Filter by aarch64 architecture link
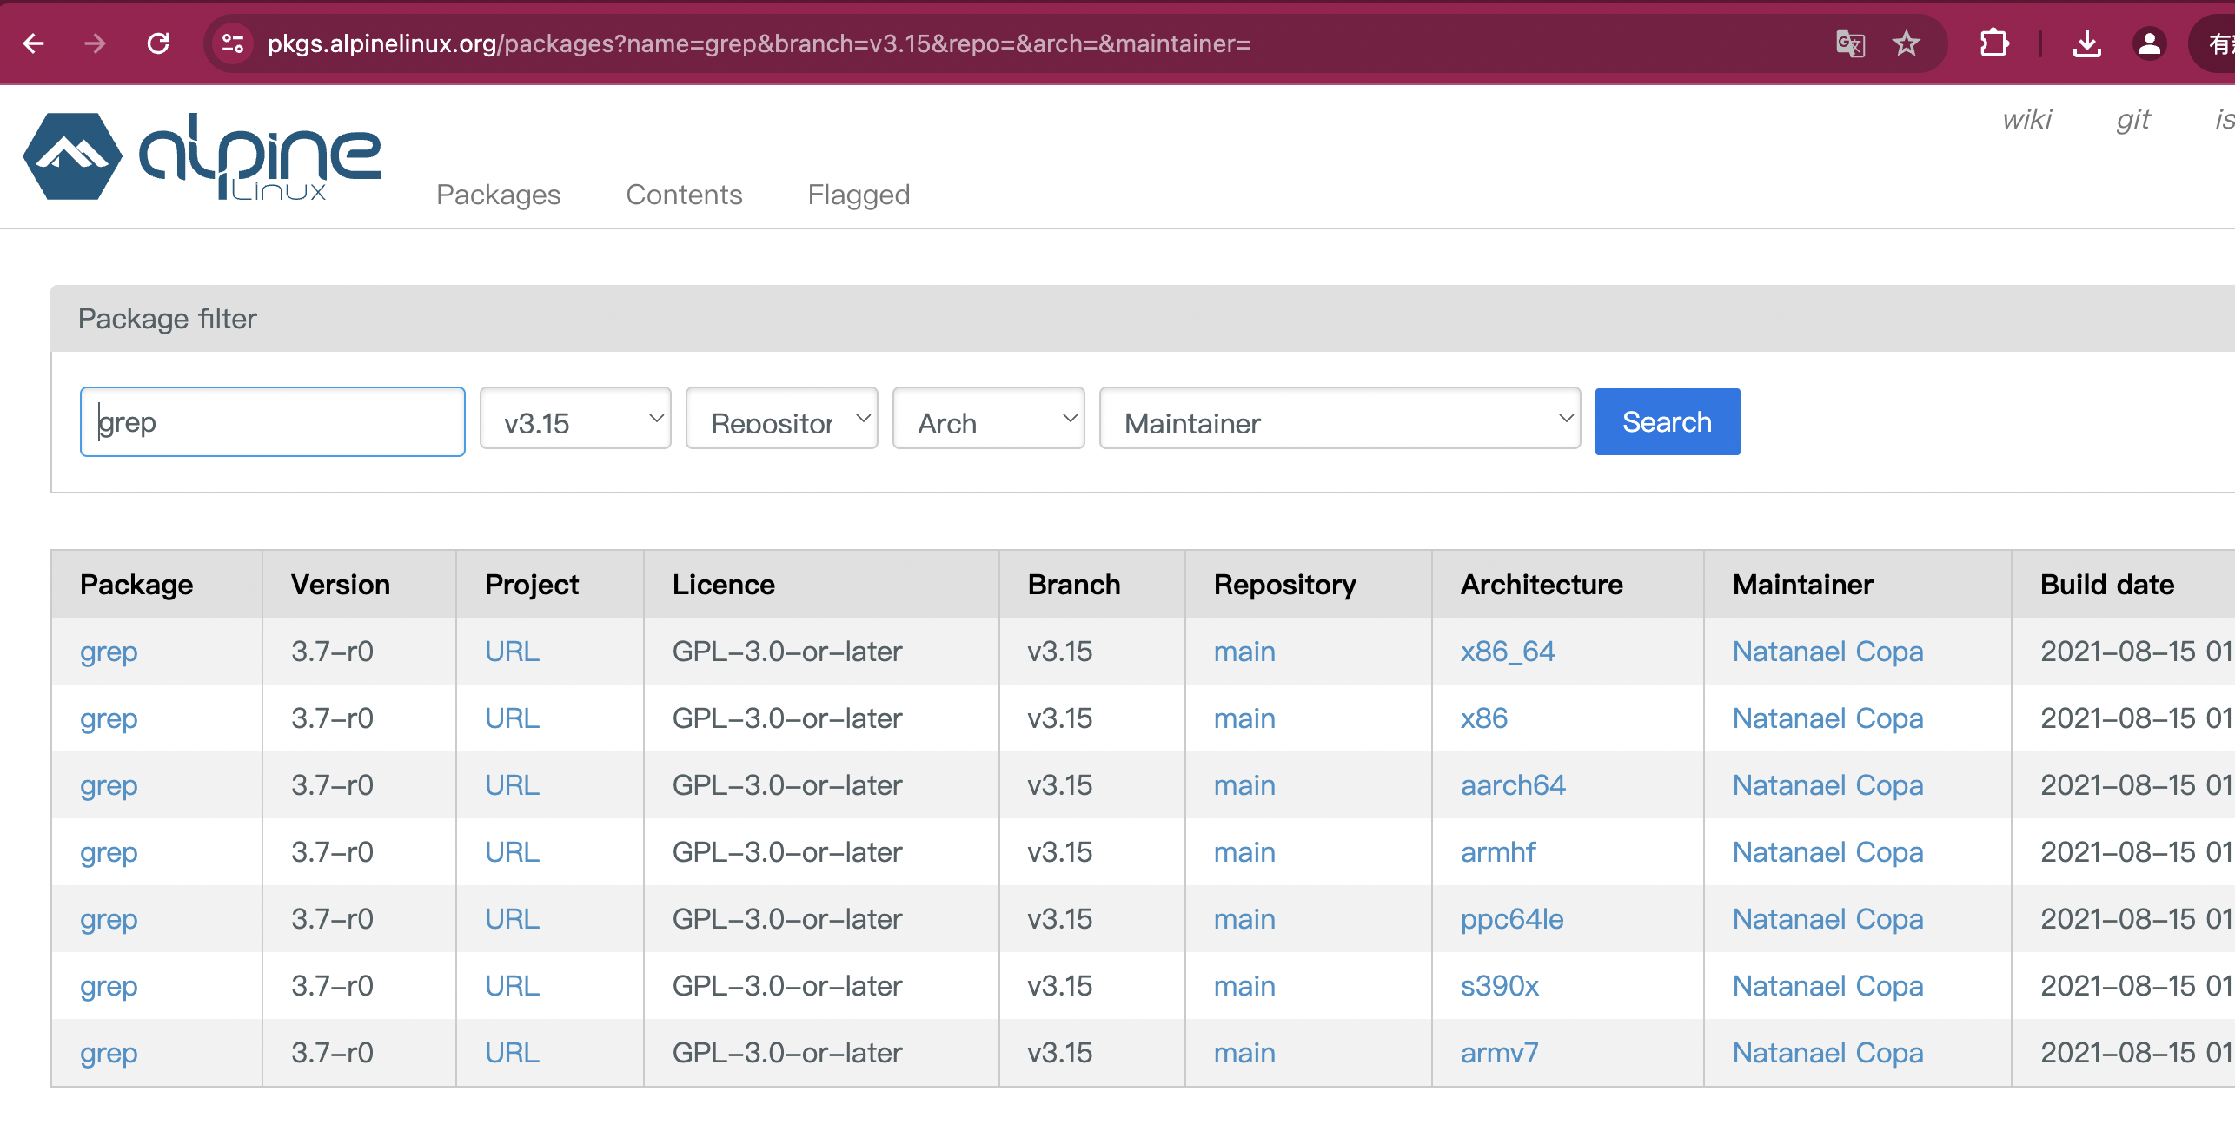The image size is (2235, 1138). point(1513,785)
